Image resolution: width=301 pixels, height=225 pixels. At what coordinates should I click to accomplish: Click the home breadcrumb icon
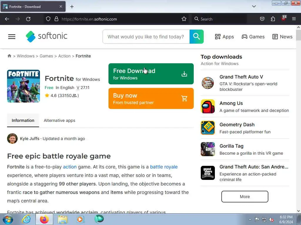click(x=9, y=56)
